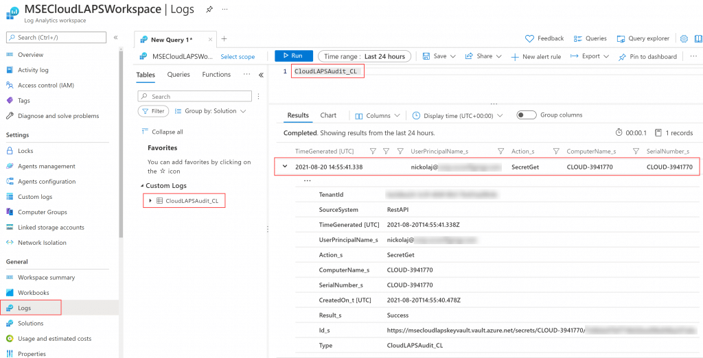Collapse the left navigation with double chevron

pos(115,37)
